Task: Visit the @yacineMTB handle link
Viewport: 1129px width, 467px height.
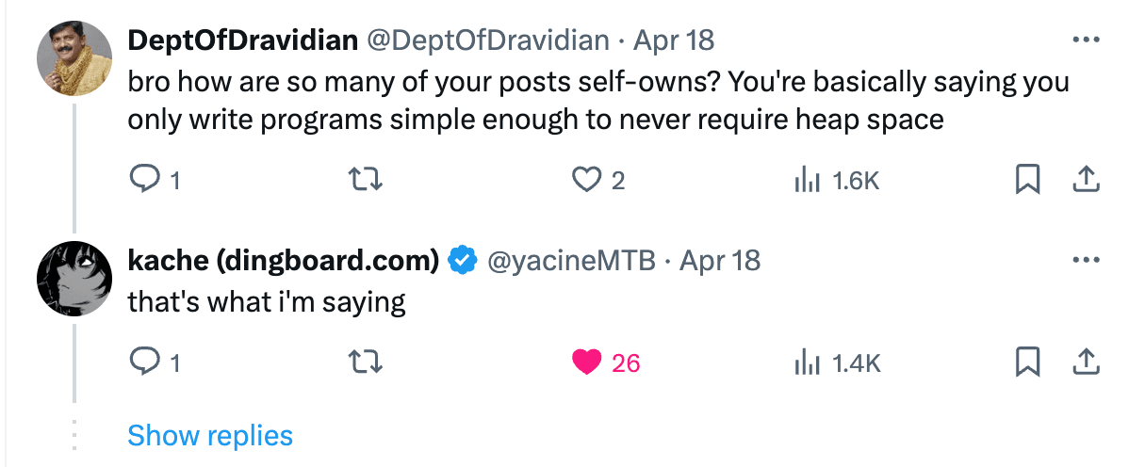Action: coord(572,261)
